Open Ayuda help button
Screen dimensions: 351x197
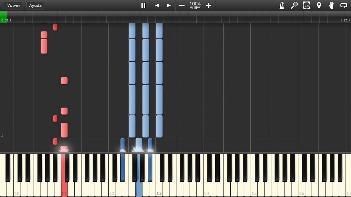point(35,5)
